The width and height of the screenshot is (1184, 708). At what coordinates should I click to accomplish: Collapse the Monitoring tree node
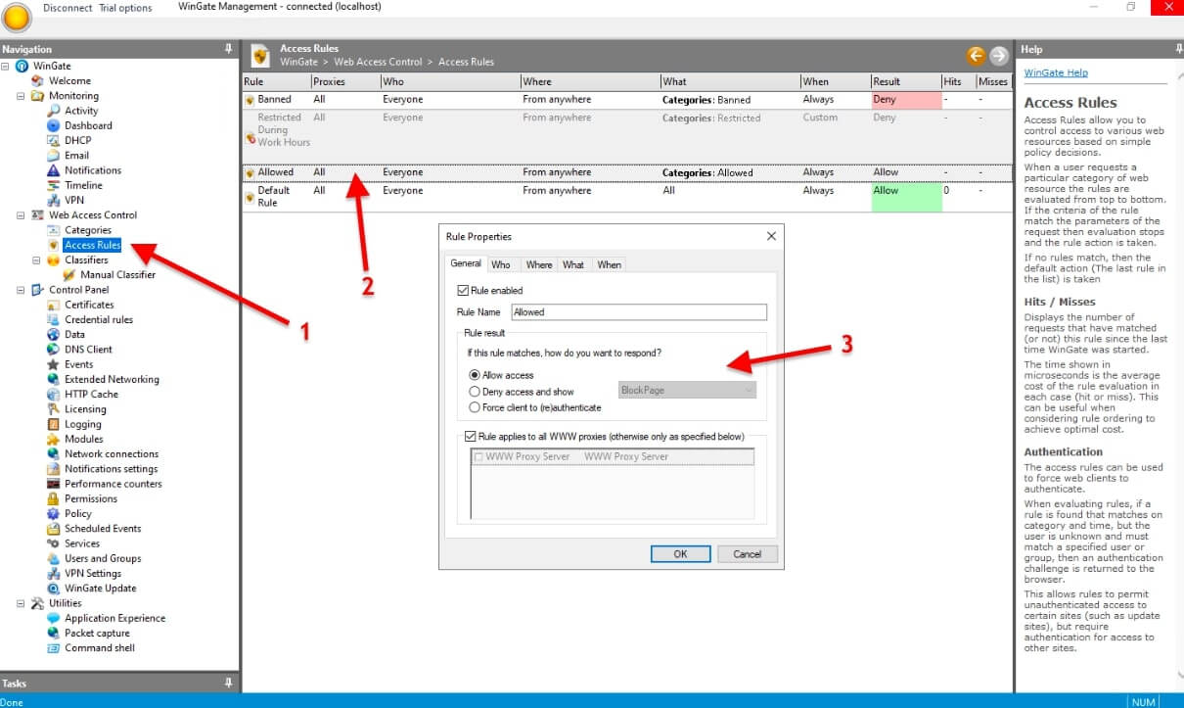(x=22, y=96)
